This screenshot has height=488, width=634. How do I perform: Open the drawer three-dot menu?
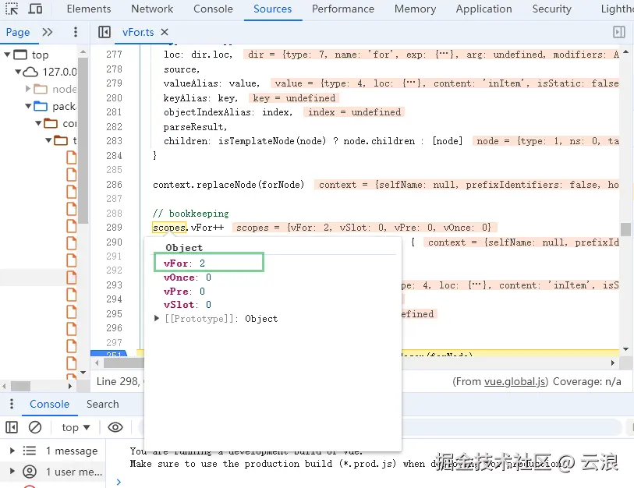pos(12,404)
